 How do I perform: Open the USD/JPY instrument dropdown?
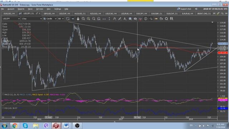click(x=11, y=19)
